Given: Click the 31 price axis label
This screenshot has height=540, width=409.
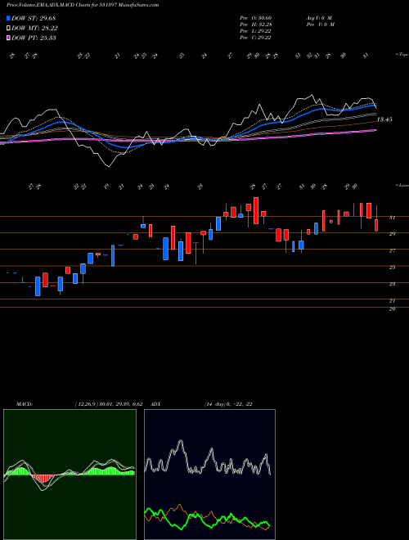Looking at the screenshot, I should click(392, 218).
